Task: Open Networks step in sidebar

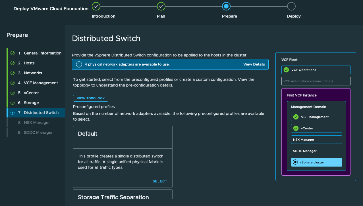Action: [36, 73]
